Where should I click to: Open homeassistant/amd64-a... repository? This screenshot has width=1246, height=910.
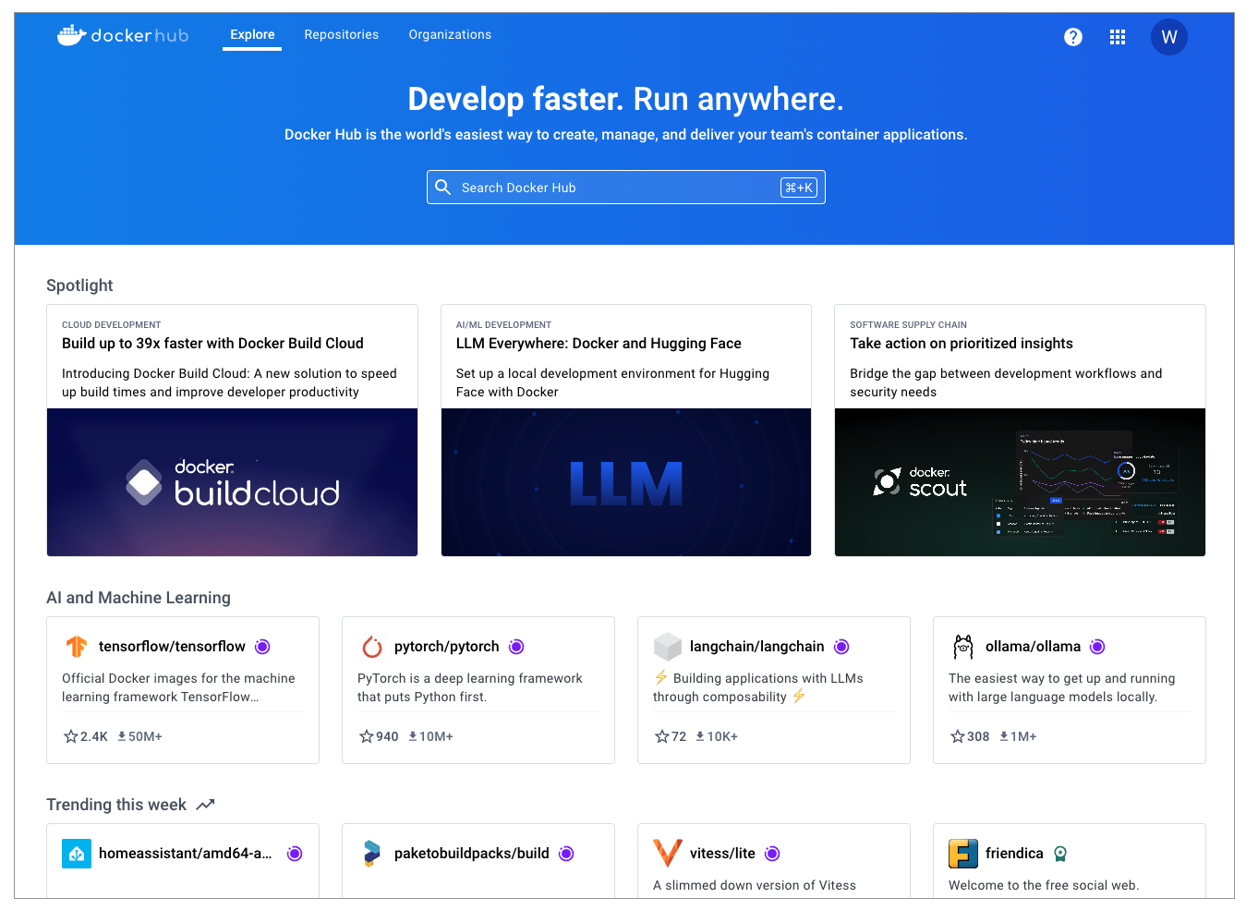(x=185, y=854)
